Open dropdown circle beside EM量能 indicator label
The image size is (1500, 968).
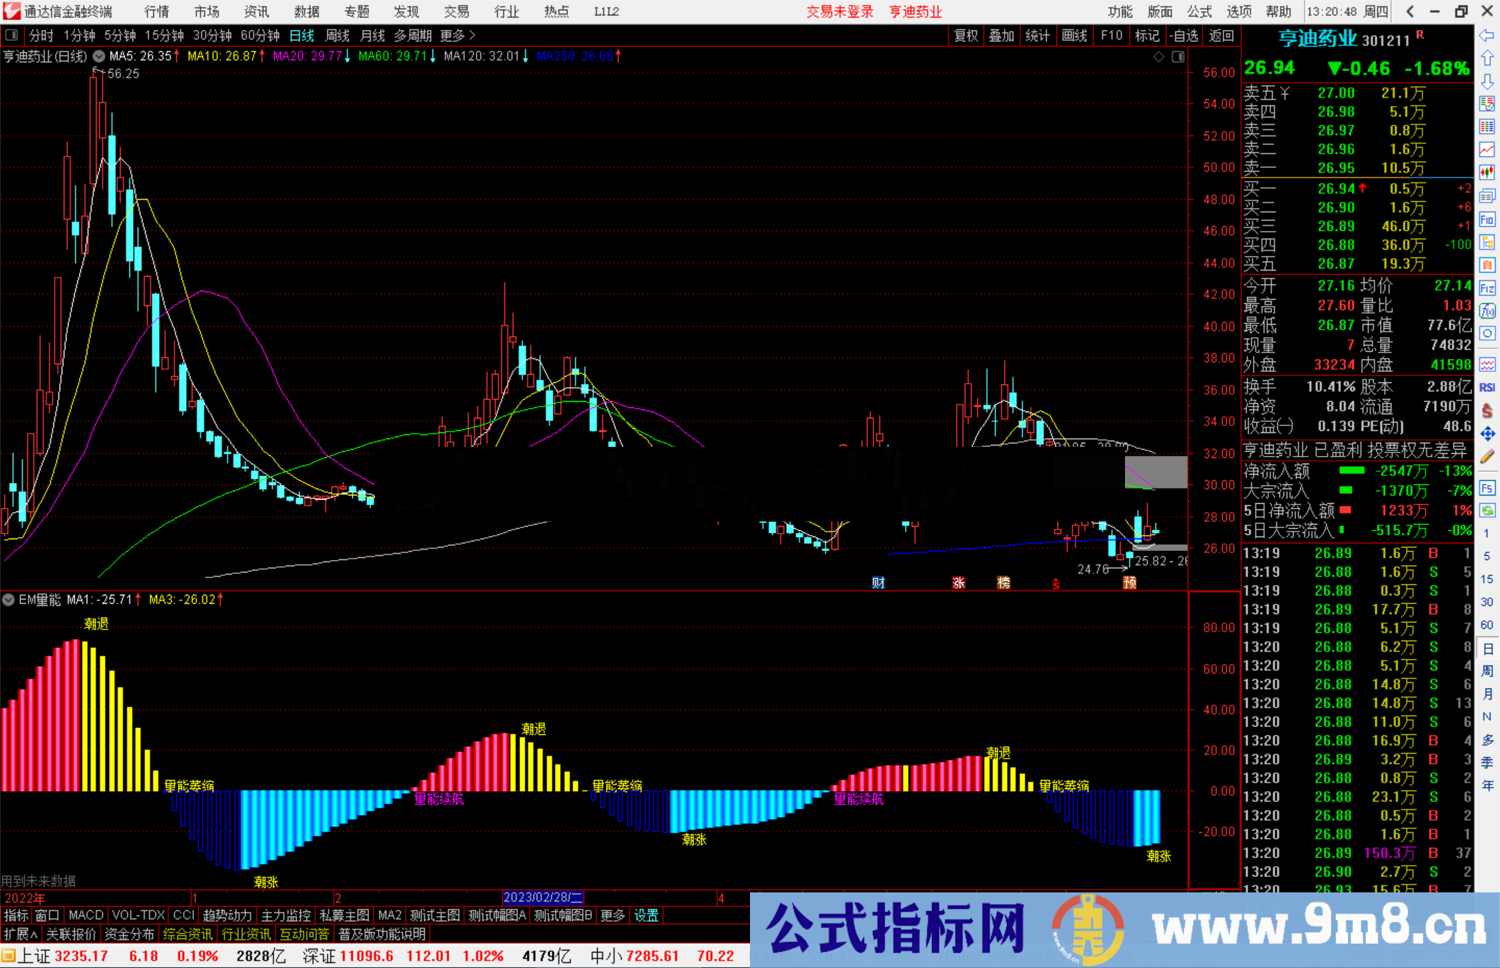click(9, 600)
